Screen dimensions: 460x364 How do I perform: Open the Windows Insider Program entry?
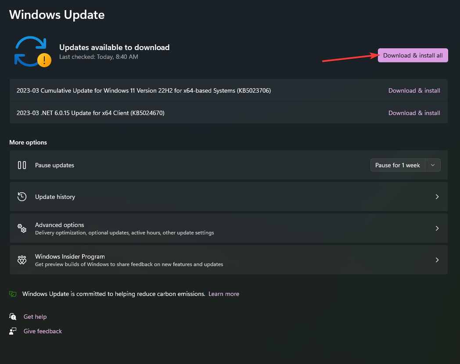(229, 260)
